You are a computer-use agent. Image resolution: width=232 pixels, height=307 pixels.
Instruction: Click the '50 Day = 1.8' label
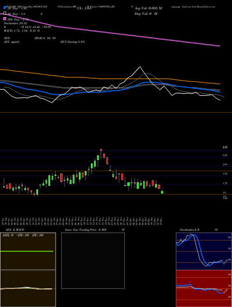pyautogui.click(x=16, y=14)
